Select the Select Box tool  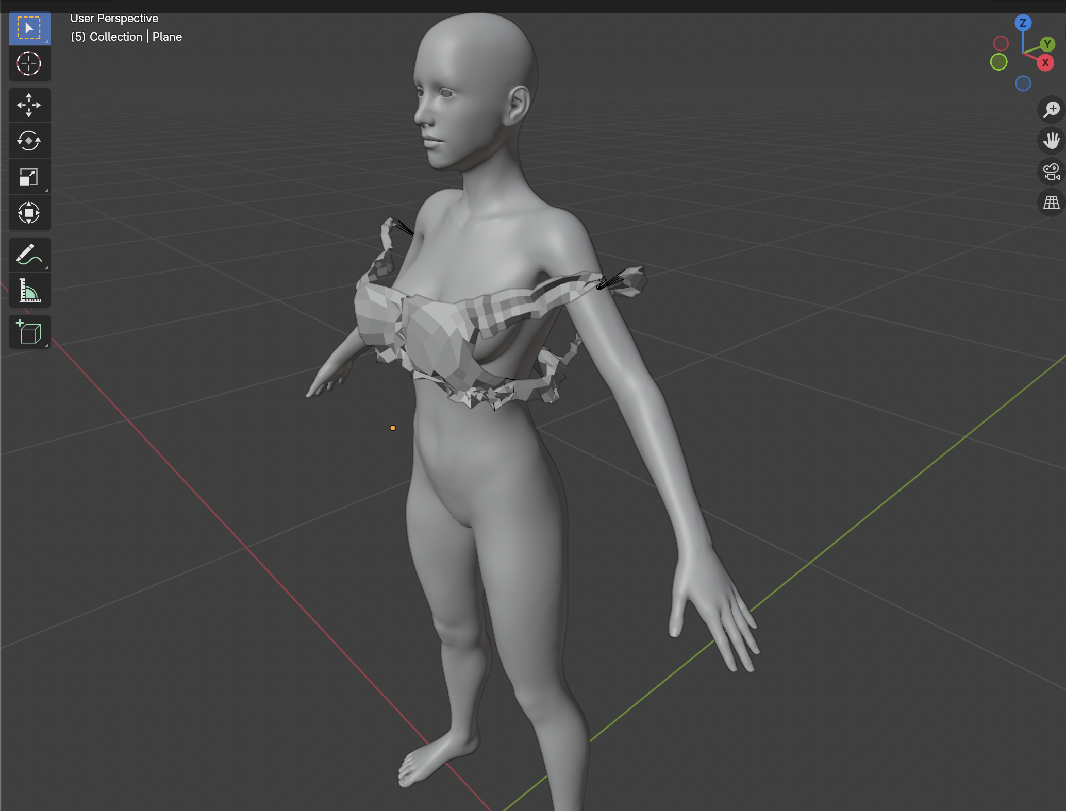(29, 28)
